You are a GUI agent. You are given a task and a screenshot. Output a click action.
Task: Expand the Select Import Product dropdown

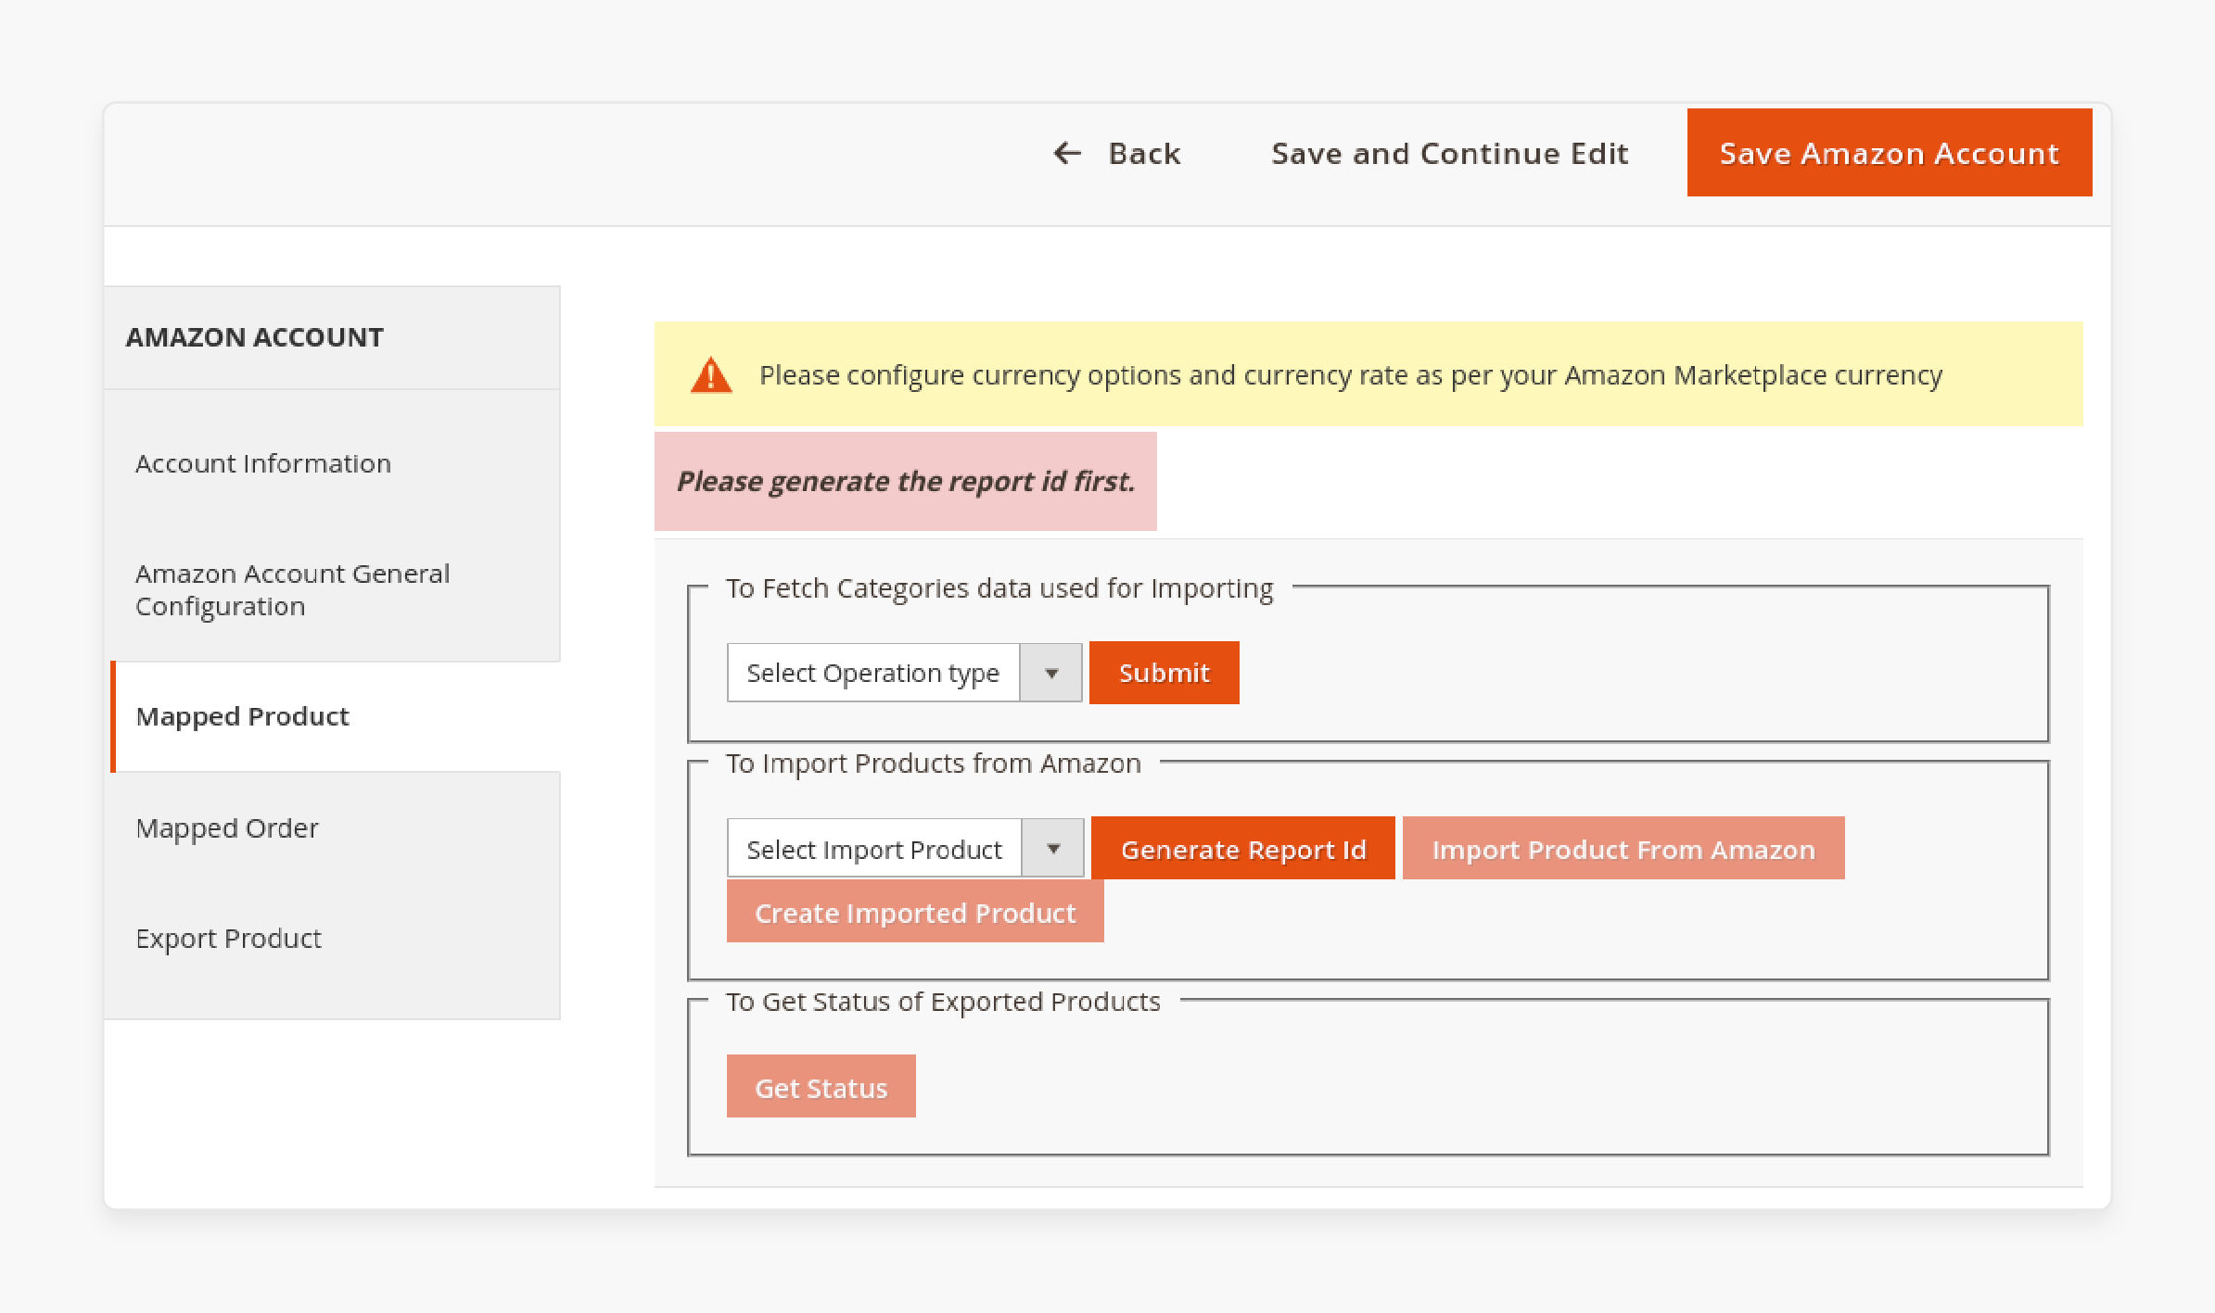pyautogui.click(x=905, y=848)
